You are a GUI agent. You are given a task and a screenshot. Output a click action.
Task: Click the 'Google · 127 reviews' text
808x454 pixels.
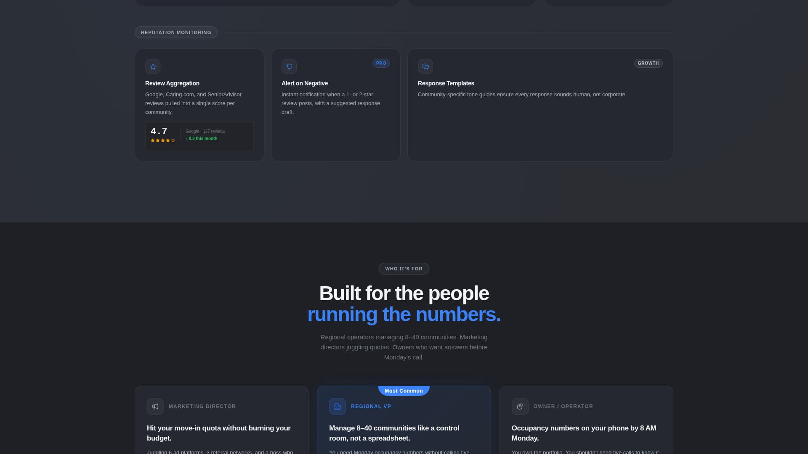(x=205, y=131)
